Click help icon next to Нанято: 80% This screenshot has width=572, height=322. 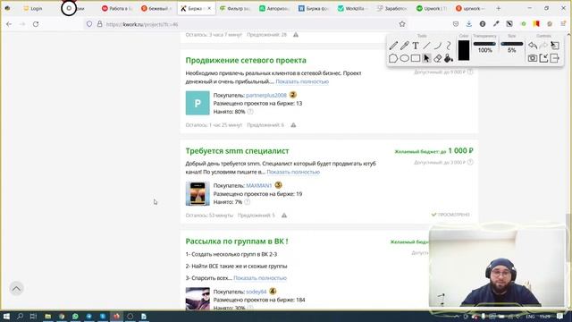click(x=250, y=112)
